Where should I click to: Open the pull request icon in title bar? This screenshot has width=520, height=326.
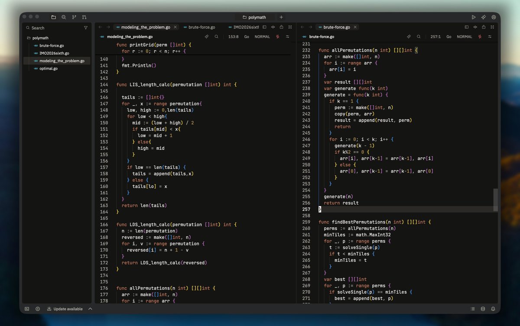coord(84,17)
